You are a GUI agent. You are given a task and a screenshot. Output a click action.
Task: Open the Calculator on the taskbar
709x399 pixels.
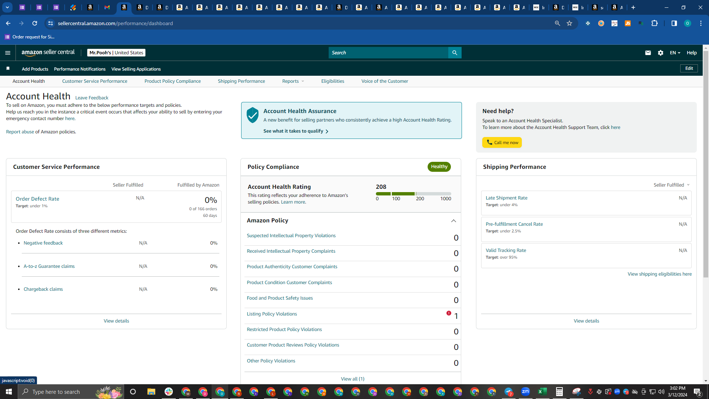559,392
